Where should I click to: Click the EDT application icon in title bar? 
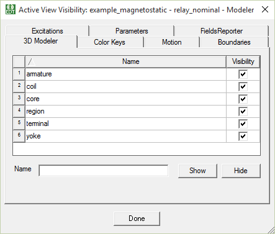click(x=11, y=10)
